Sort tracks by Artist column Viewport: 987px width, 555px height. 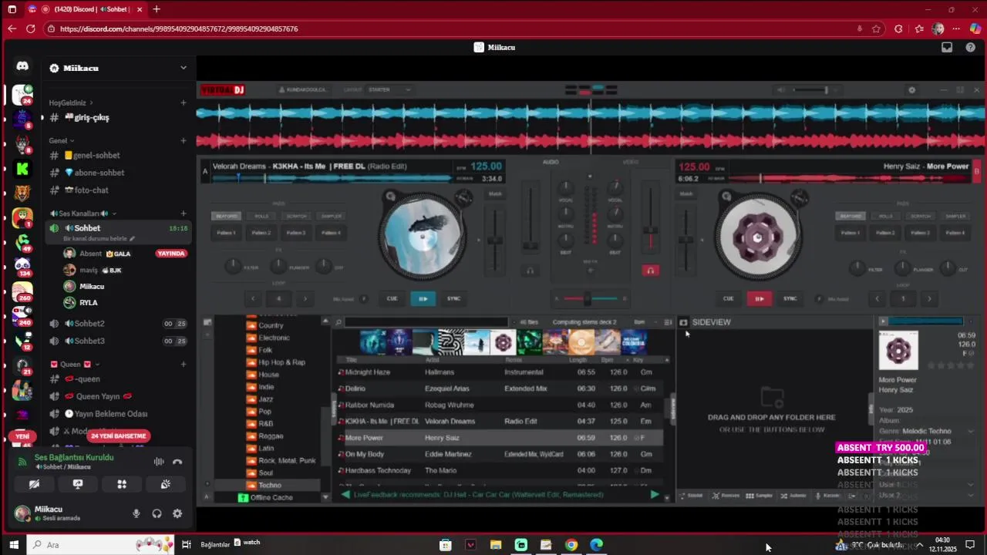click(431, 360)
